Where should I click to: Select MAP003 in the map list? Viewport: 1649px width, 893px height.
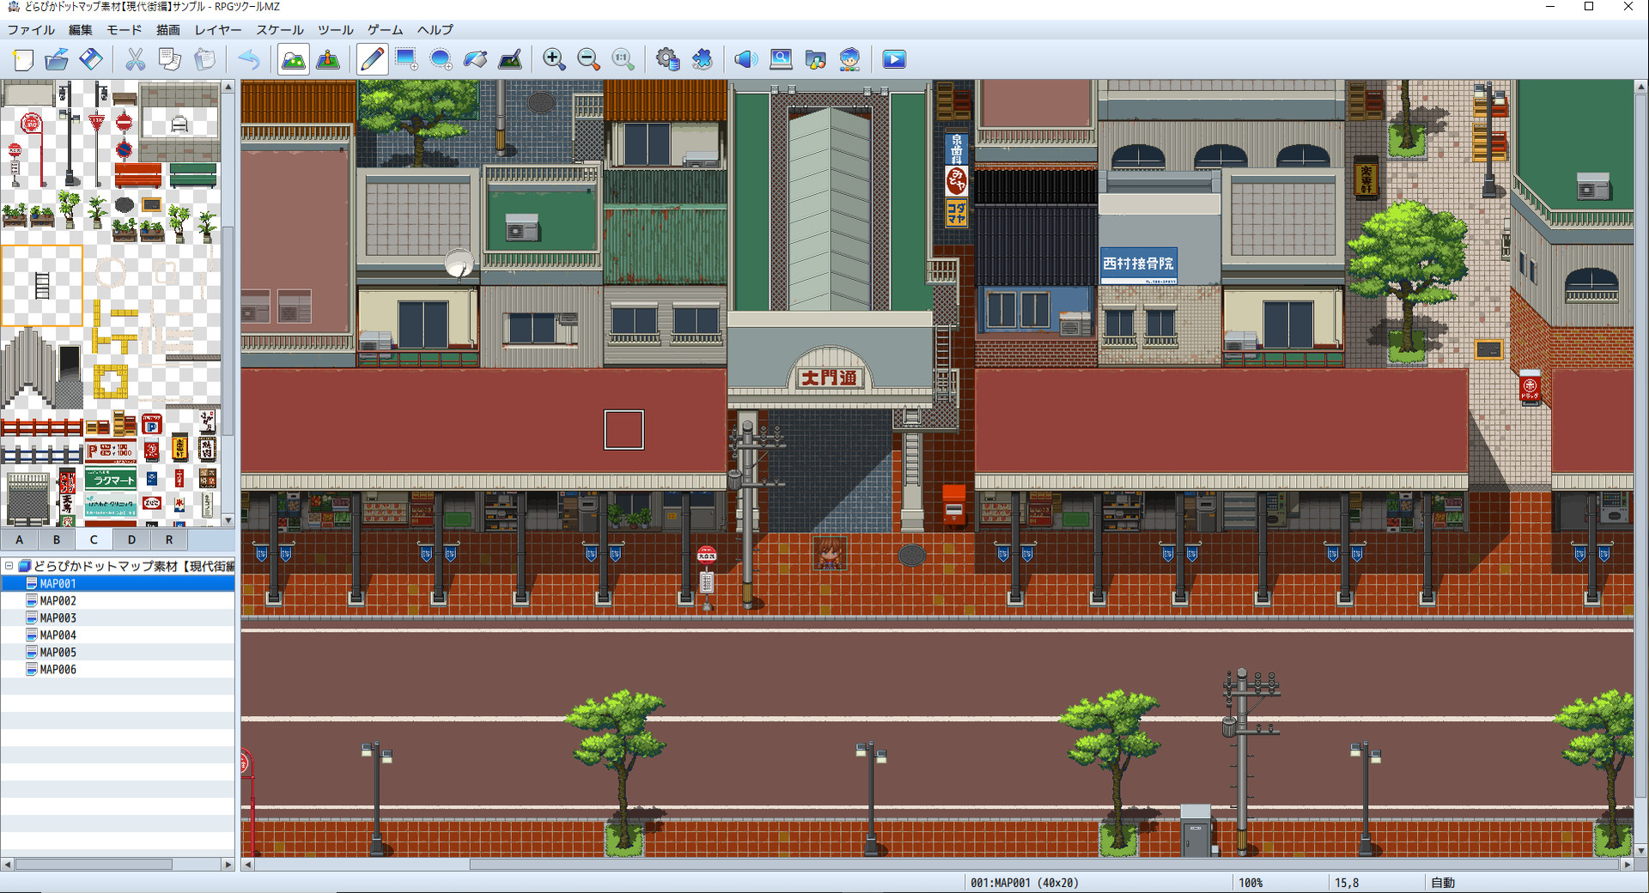tap(58, 617)
